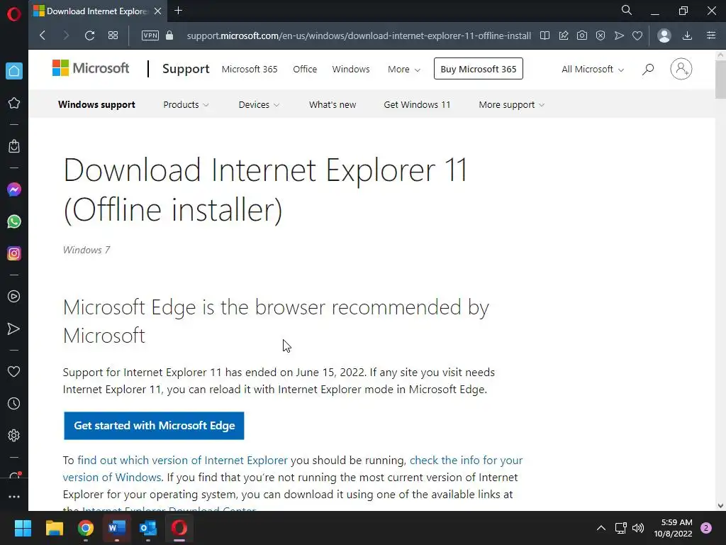The width and height of the screenshot is (726, 545).
Task: Reload the current page
Action: [x=90, y=35]
